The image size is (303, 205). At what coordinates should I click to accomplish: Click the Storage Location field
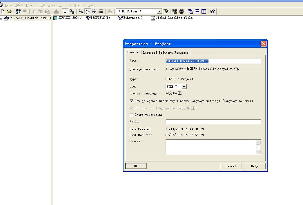click(x=213, y=69)
